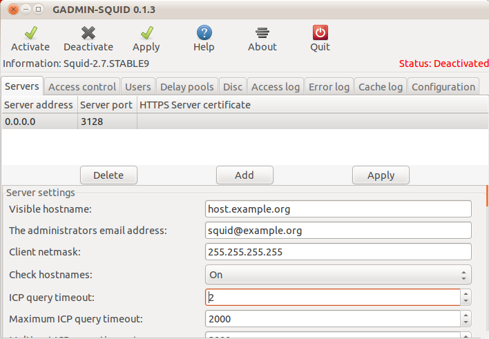Click the HTTPS Server certificate column header
The image size is (489, 339).
312,105
